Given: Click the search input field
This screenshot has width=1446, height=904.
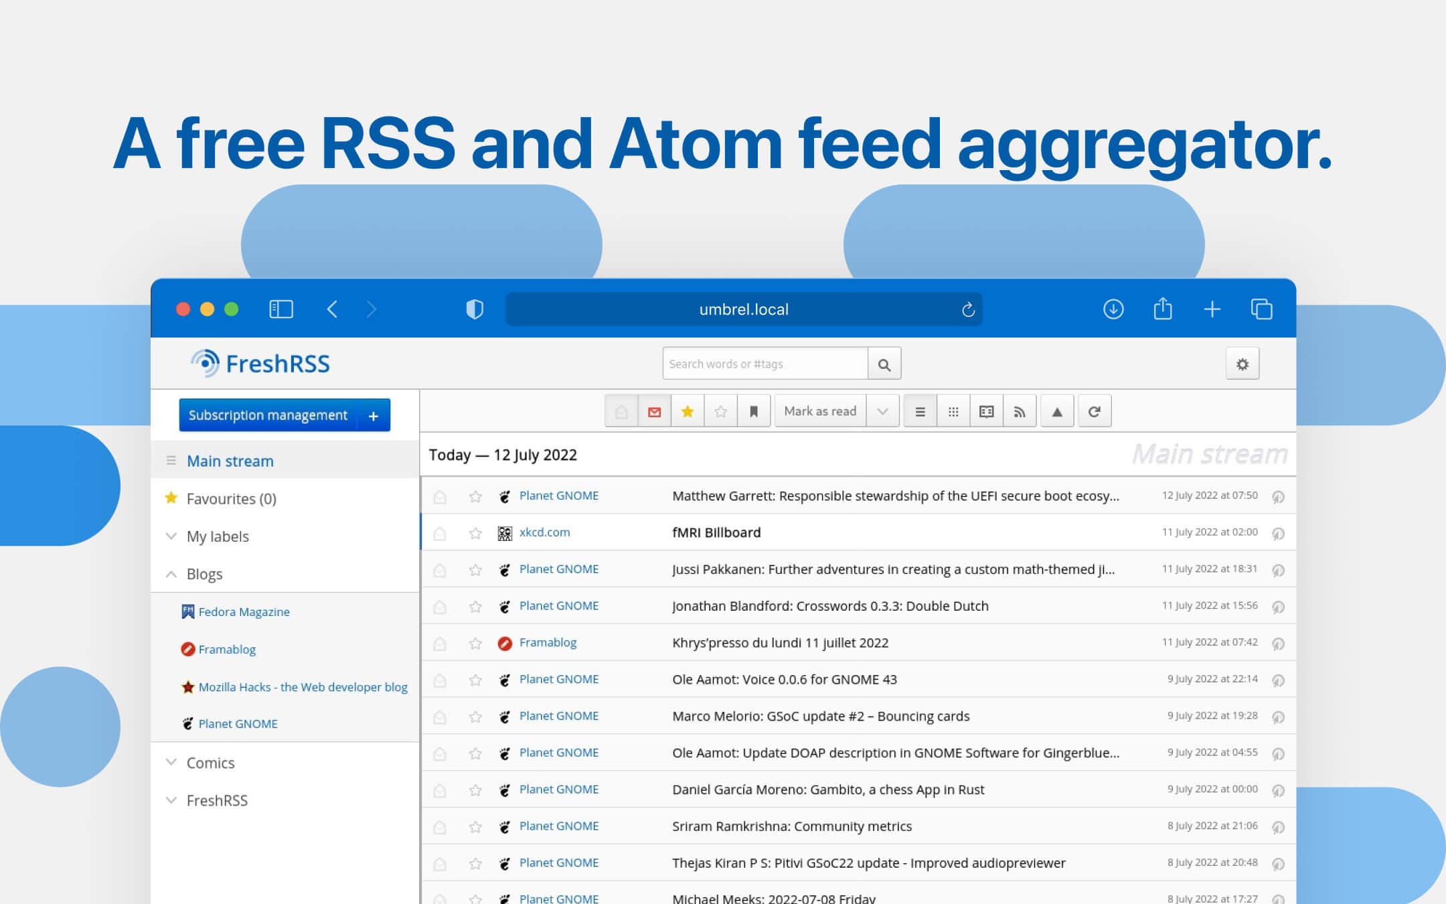Looking at the screenshot, I should coord(764,362).
